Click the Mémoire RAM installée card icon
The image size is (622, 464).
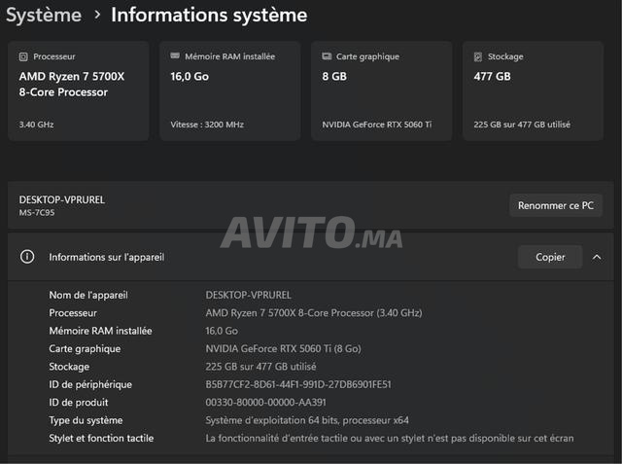(x=175, y=55)
